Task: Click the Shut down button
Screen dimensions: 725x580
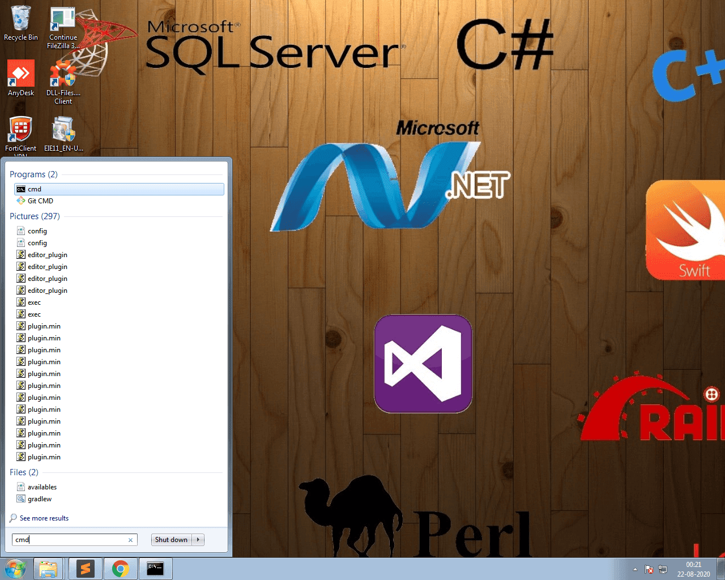Action: click(172, 540)
